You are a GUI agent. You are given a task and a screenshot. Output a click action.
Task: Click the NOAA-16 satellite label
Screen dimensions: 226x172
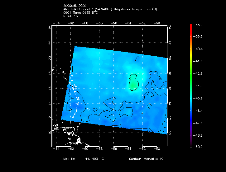[70, 16]
